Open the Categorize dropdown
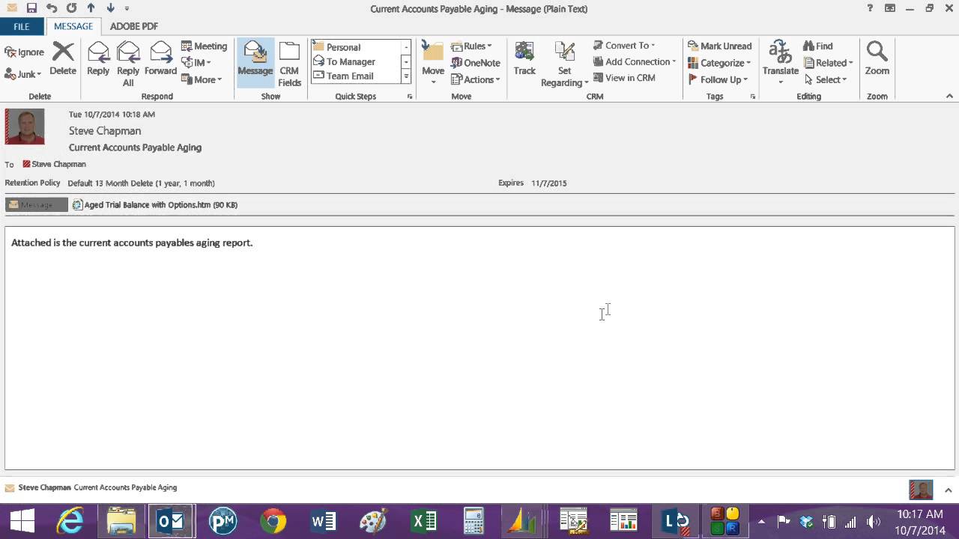The width and height of the screenshot is (959, 539). point(719,63)
